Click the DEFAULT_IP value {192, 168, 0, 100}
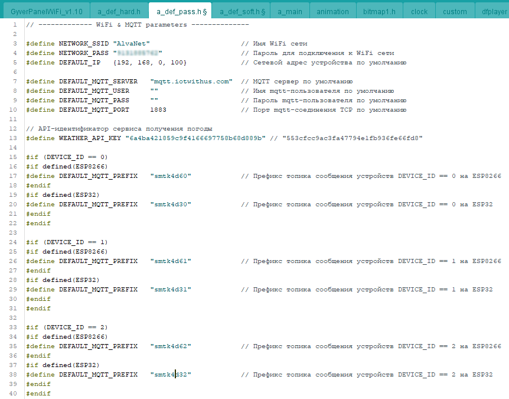Viewport: 509px width, 399px height. (149, 63)
